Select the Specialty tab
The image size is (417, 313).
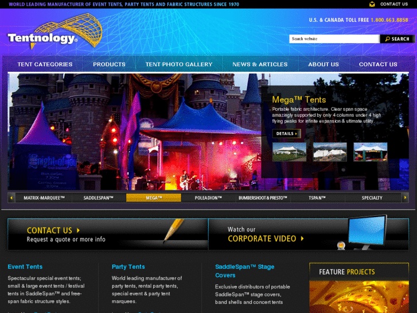[372, 198]
